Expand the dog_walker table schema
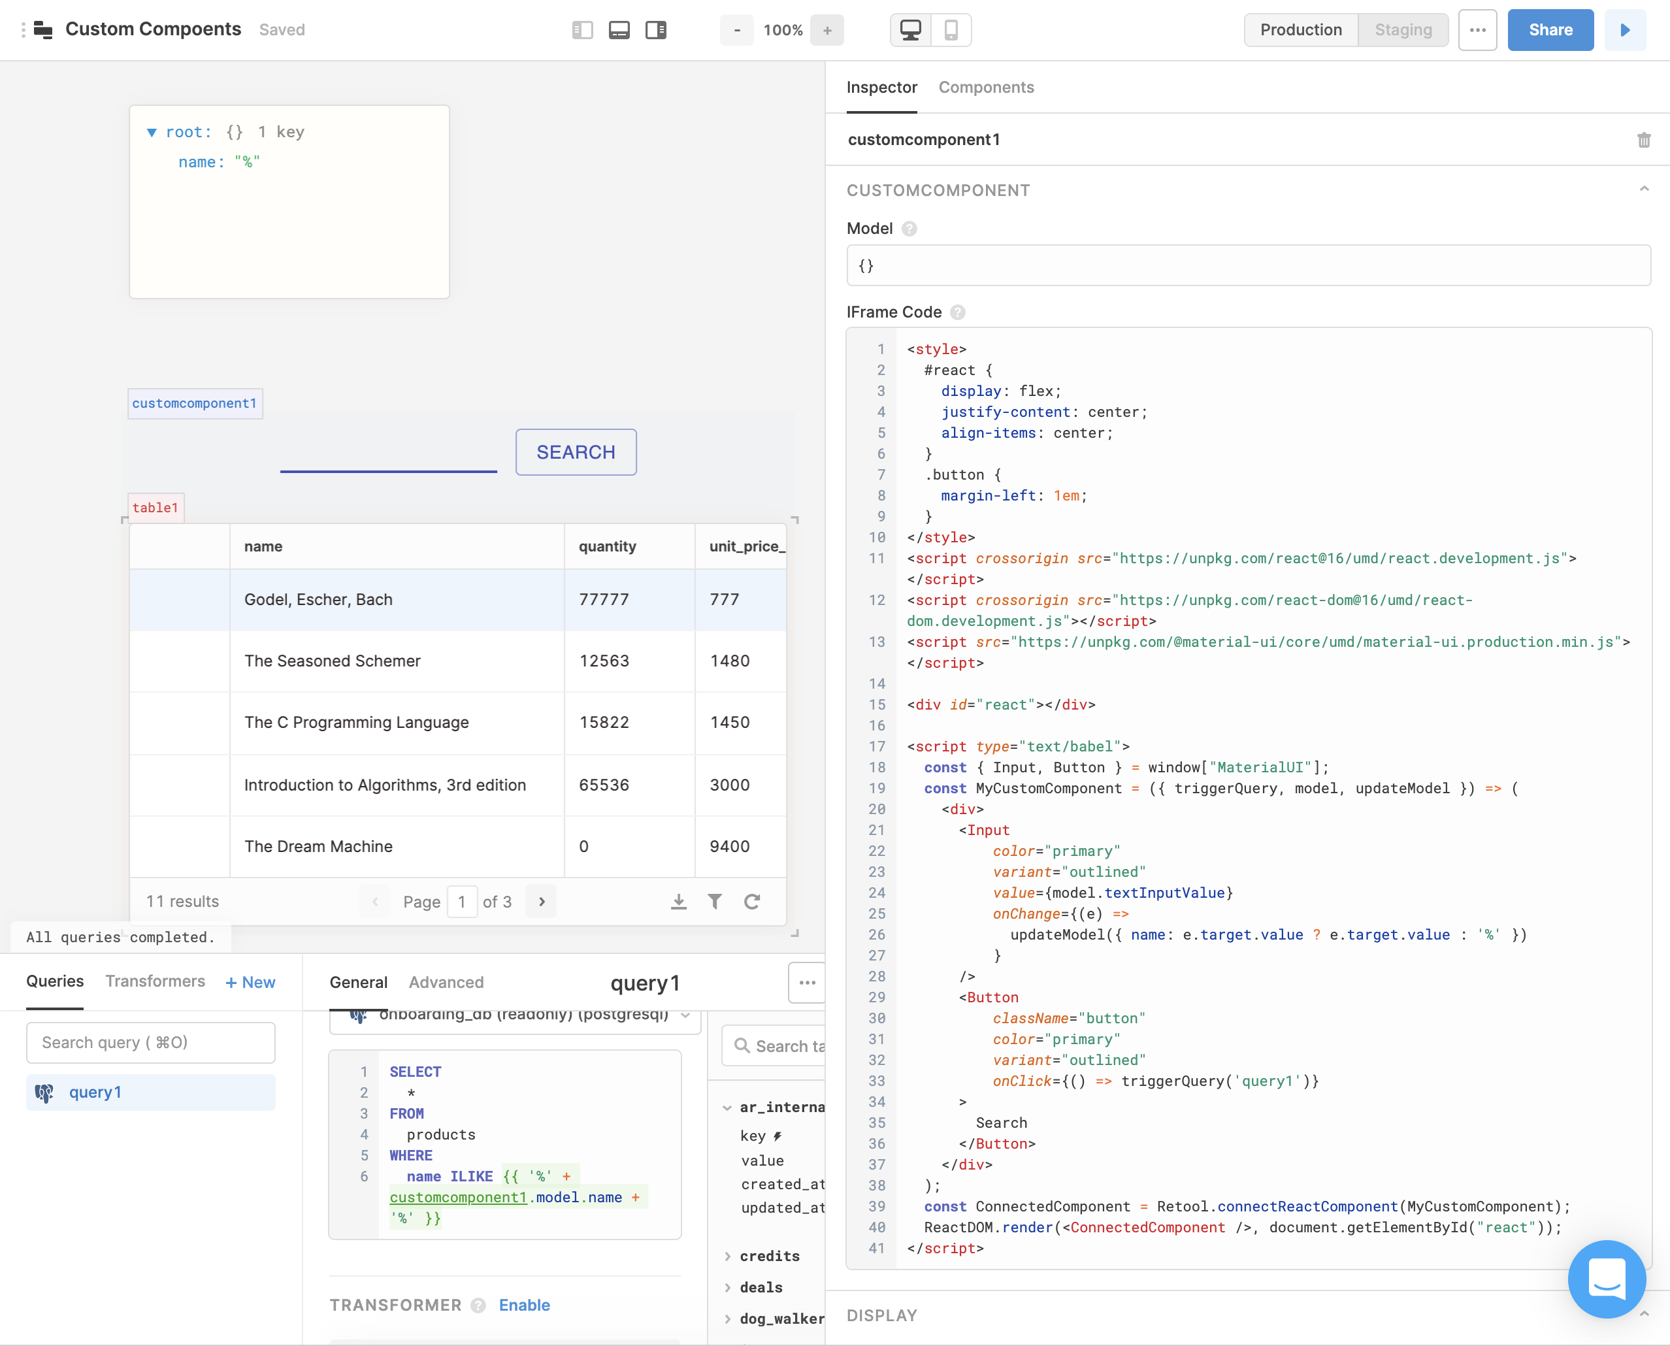1670x1346 pixels. point(727,1319)
